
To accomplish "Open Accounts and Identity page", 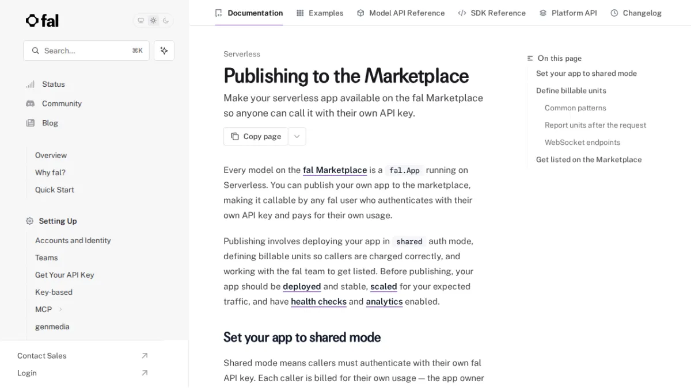I will click(x=73, y=240).
